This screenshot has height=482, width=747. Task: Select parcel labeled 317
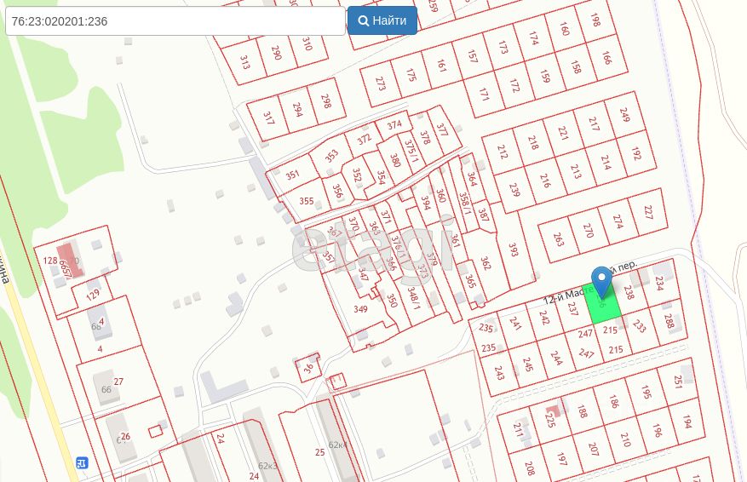click(268, 118)
